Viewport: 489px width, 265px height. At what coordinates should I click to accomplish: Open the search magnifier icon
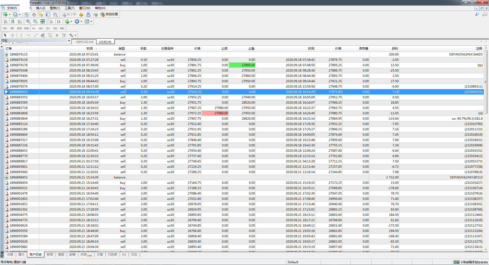477,15
